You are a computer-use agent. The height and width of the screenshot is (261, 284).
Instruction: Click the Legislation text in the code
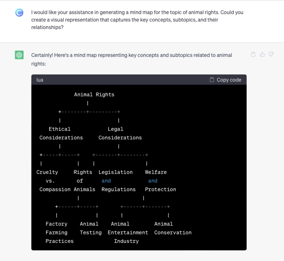pos(115,172)
